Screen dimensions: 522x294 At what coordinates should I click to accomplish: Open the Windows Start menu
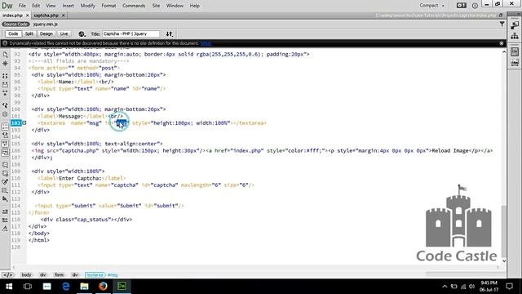pyautogui.click(x=9, y=287)
